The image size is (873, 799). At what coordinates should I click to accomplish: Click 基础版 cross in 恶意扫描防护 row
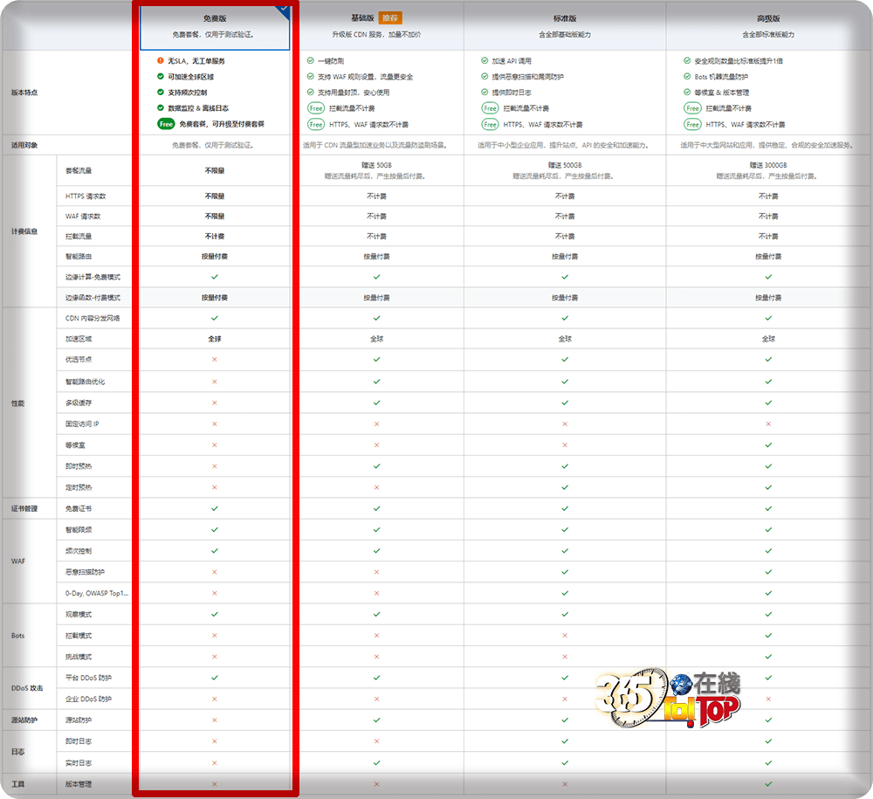point(377,572)
